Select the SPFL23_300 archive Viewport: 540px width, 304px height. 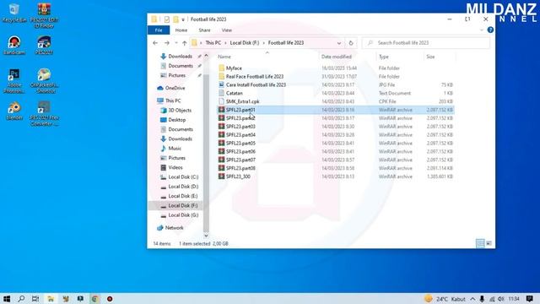click(238, 176)
